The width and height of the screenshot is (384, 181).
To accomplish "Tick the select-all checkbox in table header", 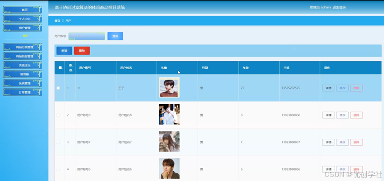I will (x=60, y=68).
